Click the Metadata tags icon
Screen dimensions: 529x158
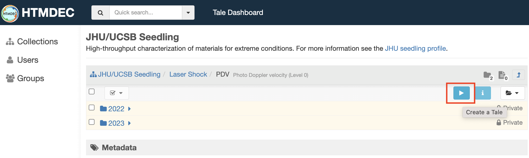pyautogui.click(x=94, y=148)
